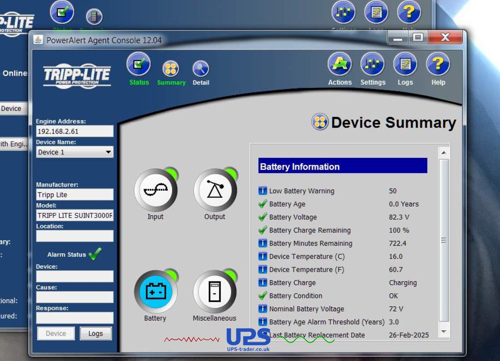Open Status icon in the background window
500x361 pixels.
(62, 12)
